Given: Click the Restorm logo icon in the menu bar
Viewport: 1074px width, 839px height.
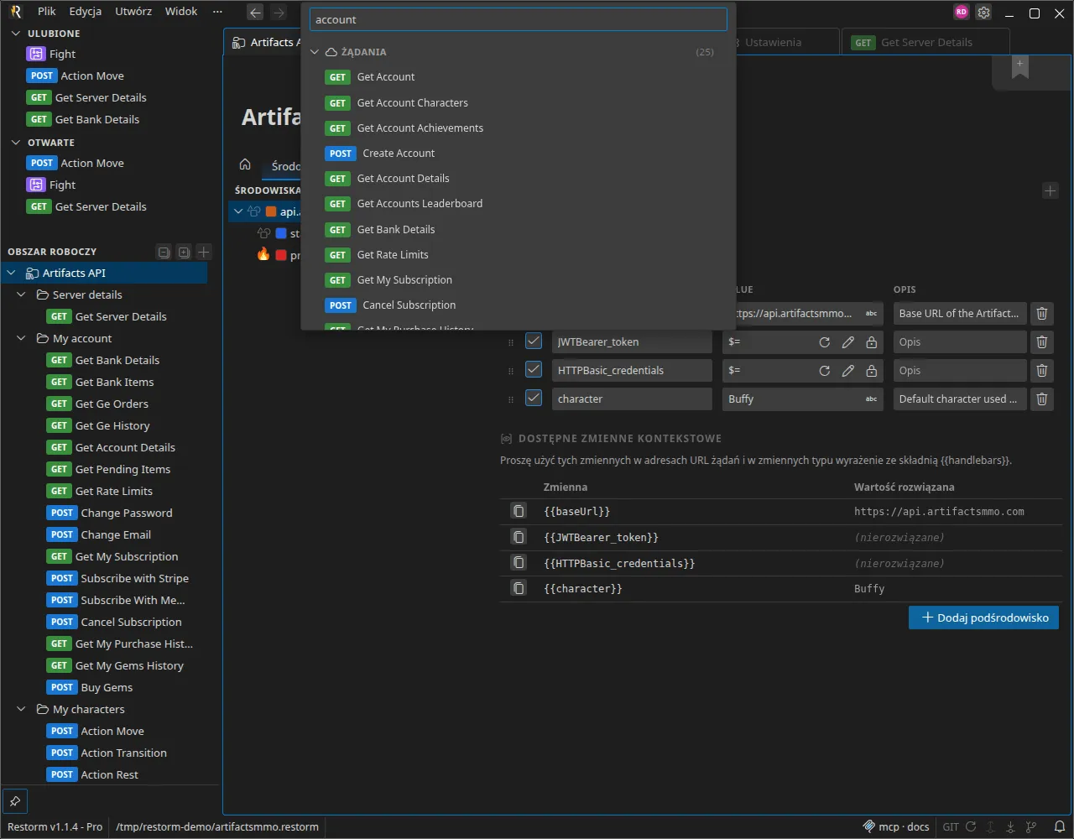Looking at the screenshot, I should (15, 12).
